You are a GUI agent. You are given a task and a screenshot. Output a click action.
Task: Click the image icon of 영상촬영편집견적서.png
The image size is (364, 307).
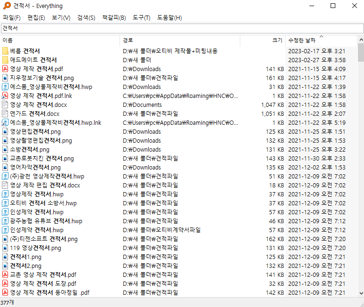(x=5, y=140)
